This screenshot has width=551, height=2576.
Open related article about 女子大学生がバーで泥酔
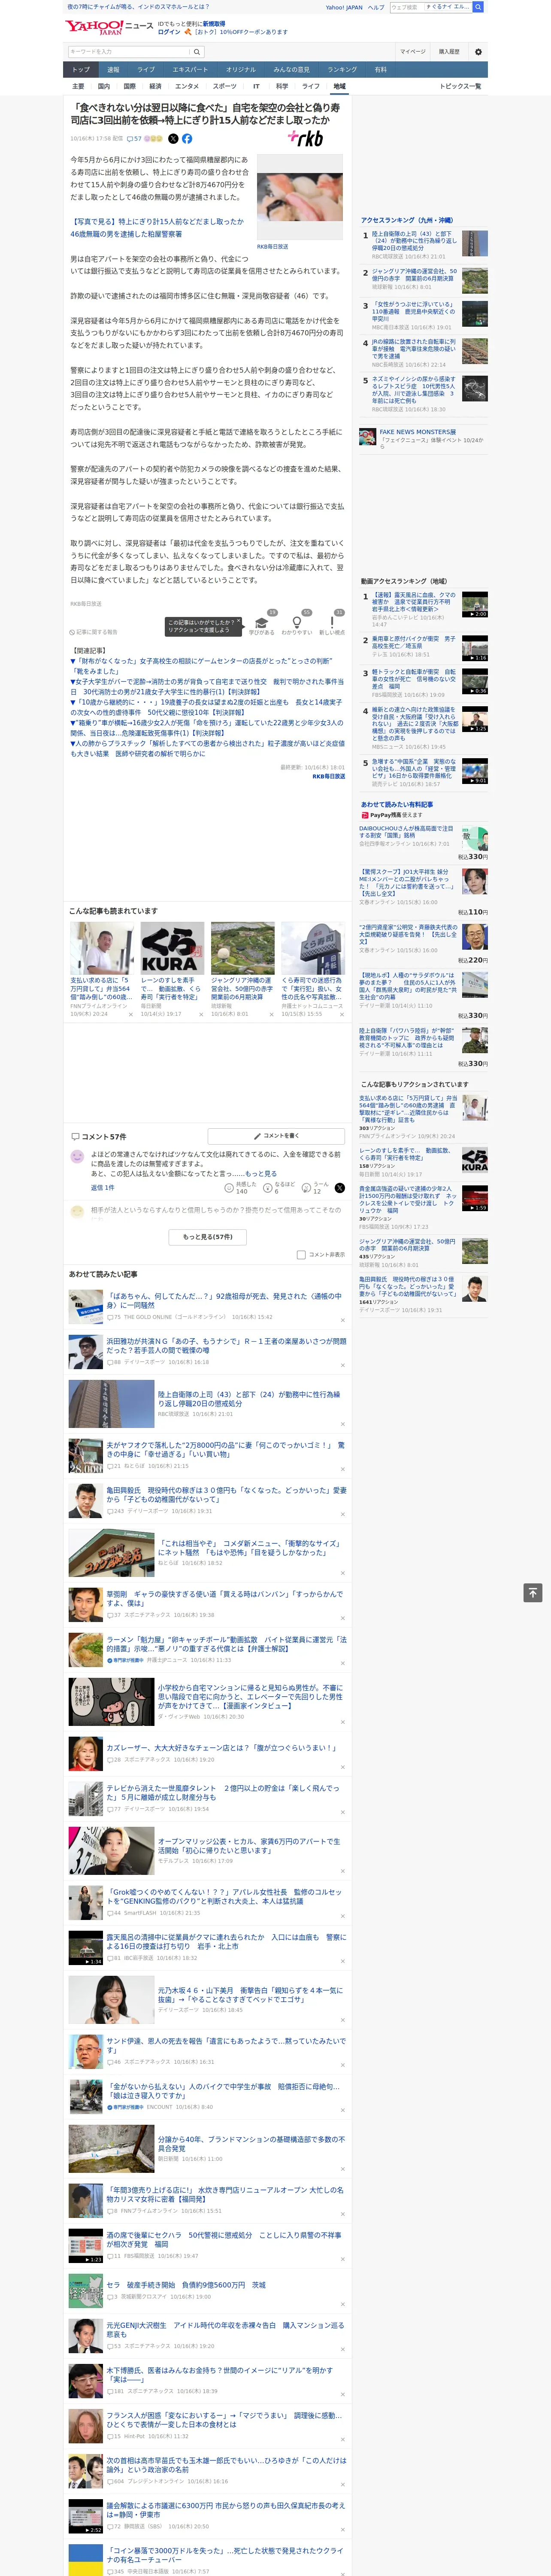[207, 686]
